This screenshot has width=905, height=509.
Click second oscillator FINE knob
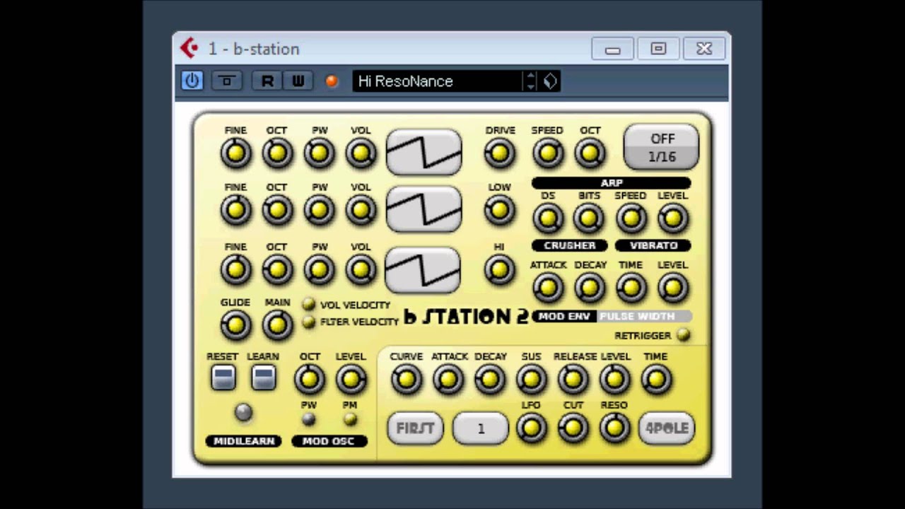click(x=235, y=210)
